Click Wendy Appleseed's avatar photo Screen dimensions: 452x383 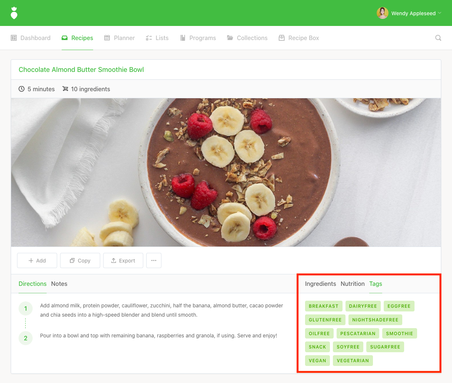click(383, 13)
